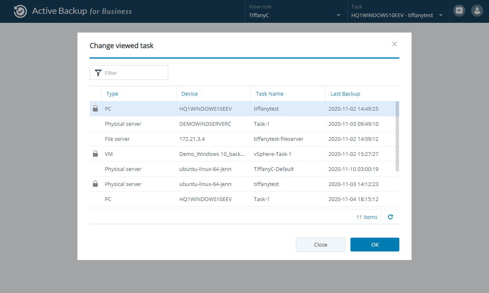Image resolution: width=489 pixels, height=293 pixels.
Task: Click lock icon on the ubuntu tiffanytest row
Action: (x=95, y=184)
